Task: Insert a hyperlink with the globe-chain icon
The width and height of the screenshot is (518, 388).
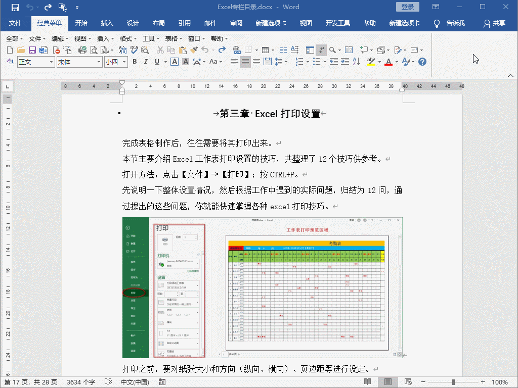Action: (x=237, y=50)
